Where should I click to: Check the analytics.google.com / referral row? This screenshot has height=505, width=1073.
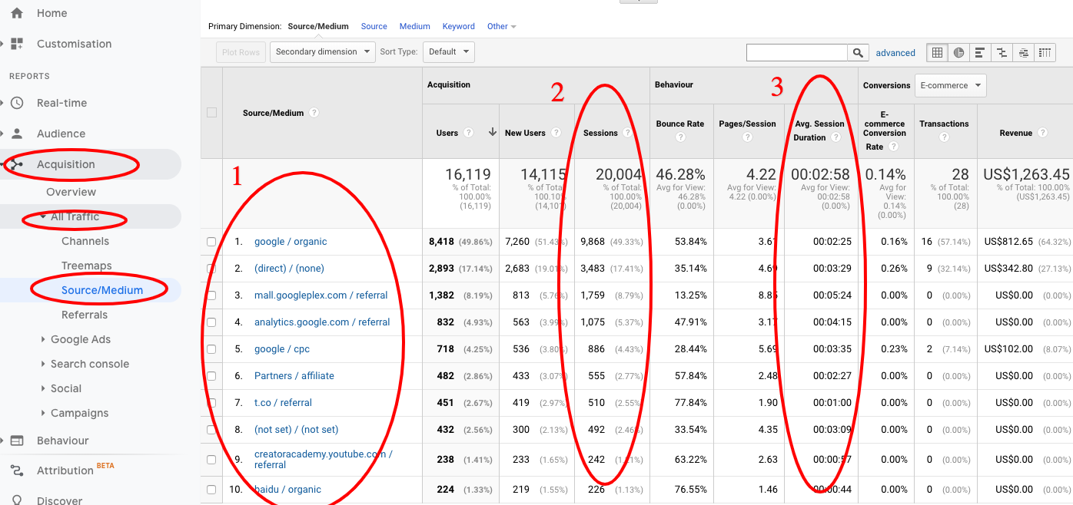(211, 322)
